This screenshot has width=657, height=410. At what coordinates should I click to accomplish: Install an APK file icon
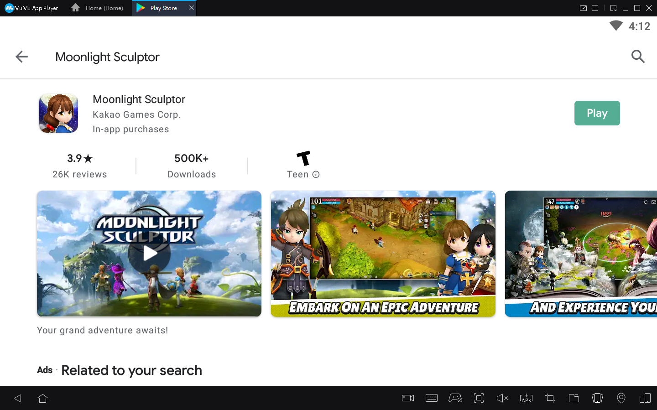coord(526,398)
